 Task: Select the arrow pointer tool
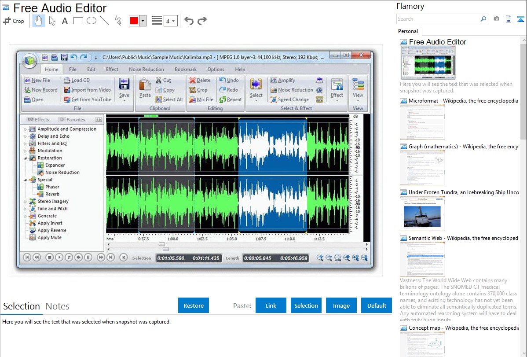(52, 21)
